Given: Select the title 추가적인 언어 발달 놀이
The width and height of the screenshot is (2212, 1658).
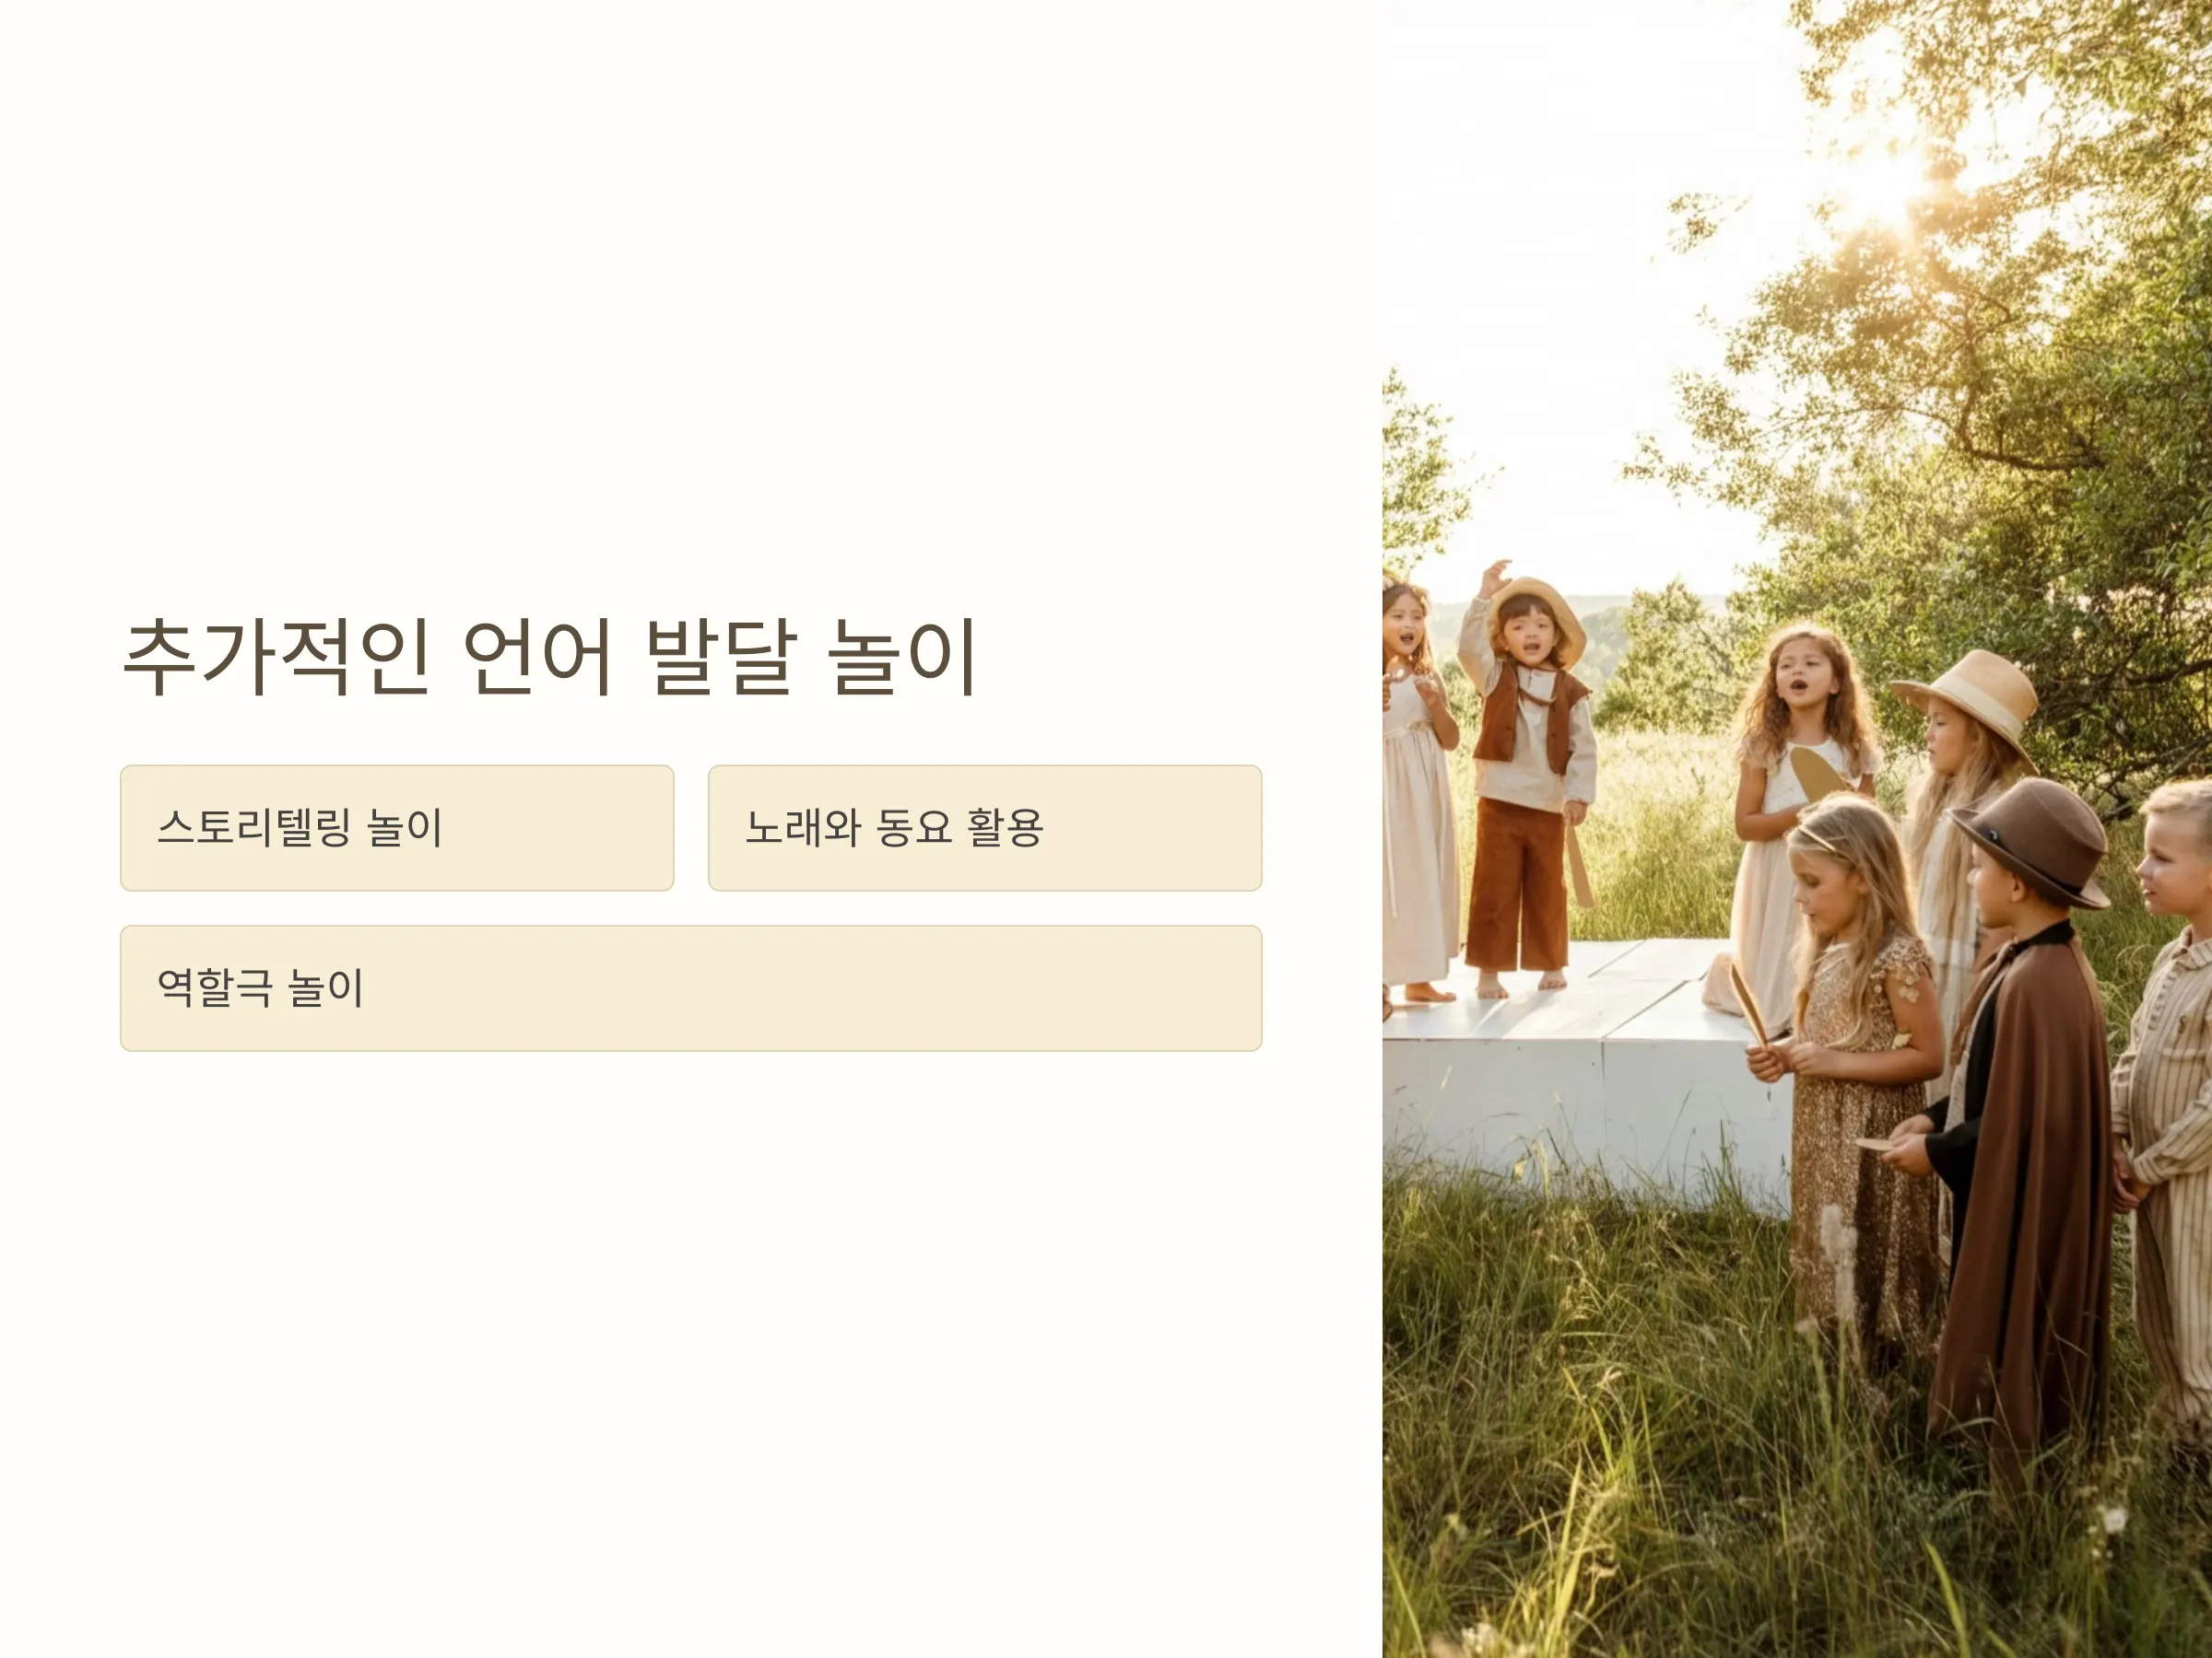Looking at the screenshot, I should 549,657.
